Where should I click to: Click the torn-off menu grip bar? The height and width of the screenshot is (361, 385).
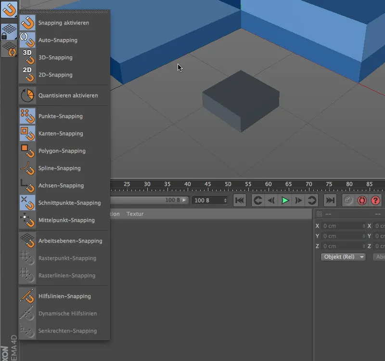[64, 12]
